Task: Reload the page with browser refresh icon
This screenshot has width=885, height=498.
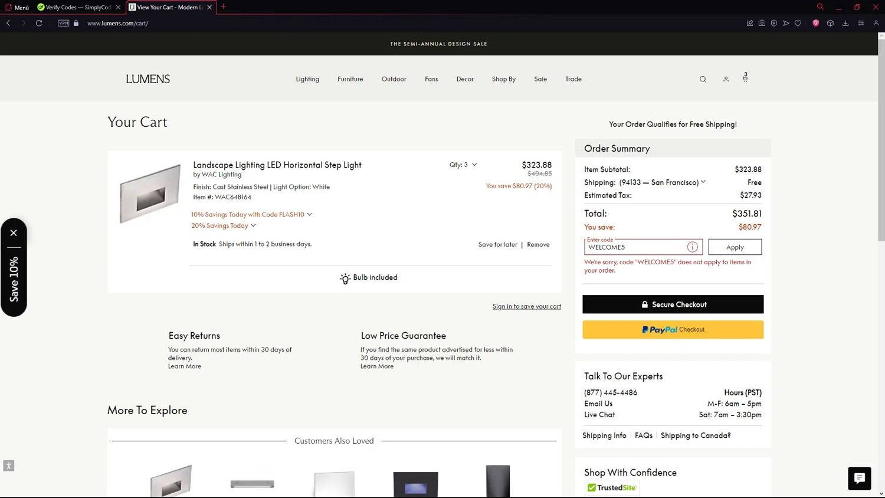Action: [x=39, y=23]
